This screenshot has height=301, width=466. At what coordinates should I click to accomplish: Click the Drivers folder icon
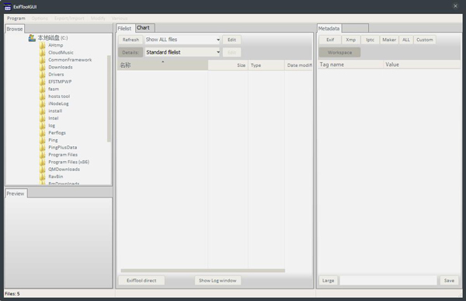(x=43, y=75)
